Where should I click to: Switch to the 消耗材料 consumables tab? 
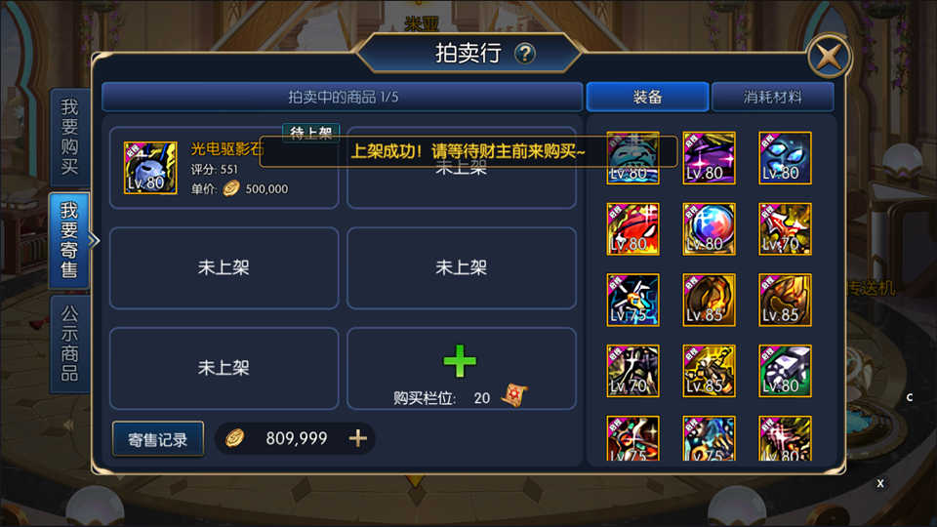pos(773,97)
